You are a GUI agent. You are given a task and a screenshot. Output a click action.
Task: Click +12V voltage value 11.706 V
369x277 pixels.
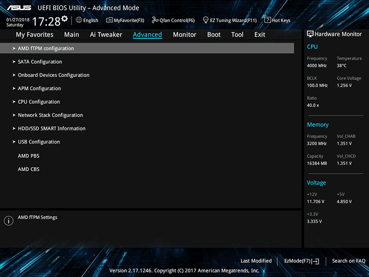pyautogui.click(x=315, y=202)
